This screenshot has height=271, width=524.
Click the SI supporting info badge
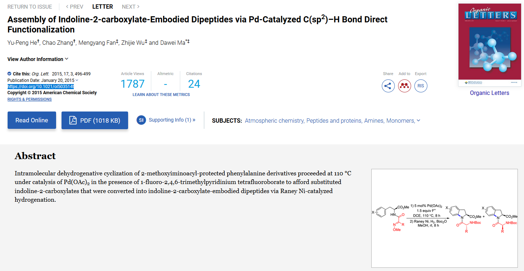point(141,120)
